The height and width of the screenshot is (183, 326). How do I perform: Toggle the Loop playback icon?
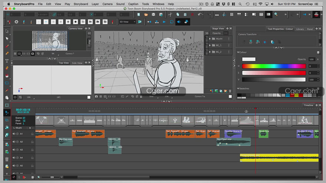tap(172, 22)
